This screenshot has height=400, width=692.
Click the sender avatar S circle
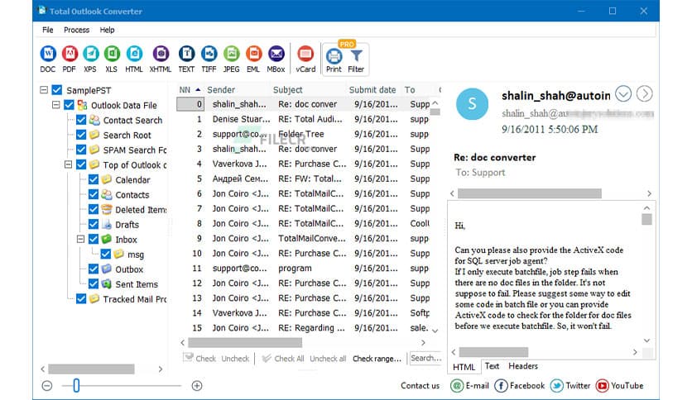tap(472, 104)
